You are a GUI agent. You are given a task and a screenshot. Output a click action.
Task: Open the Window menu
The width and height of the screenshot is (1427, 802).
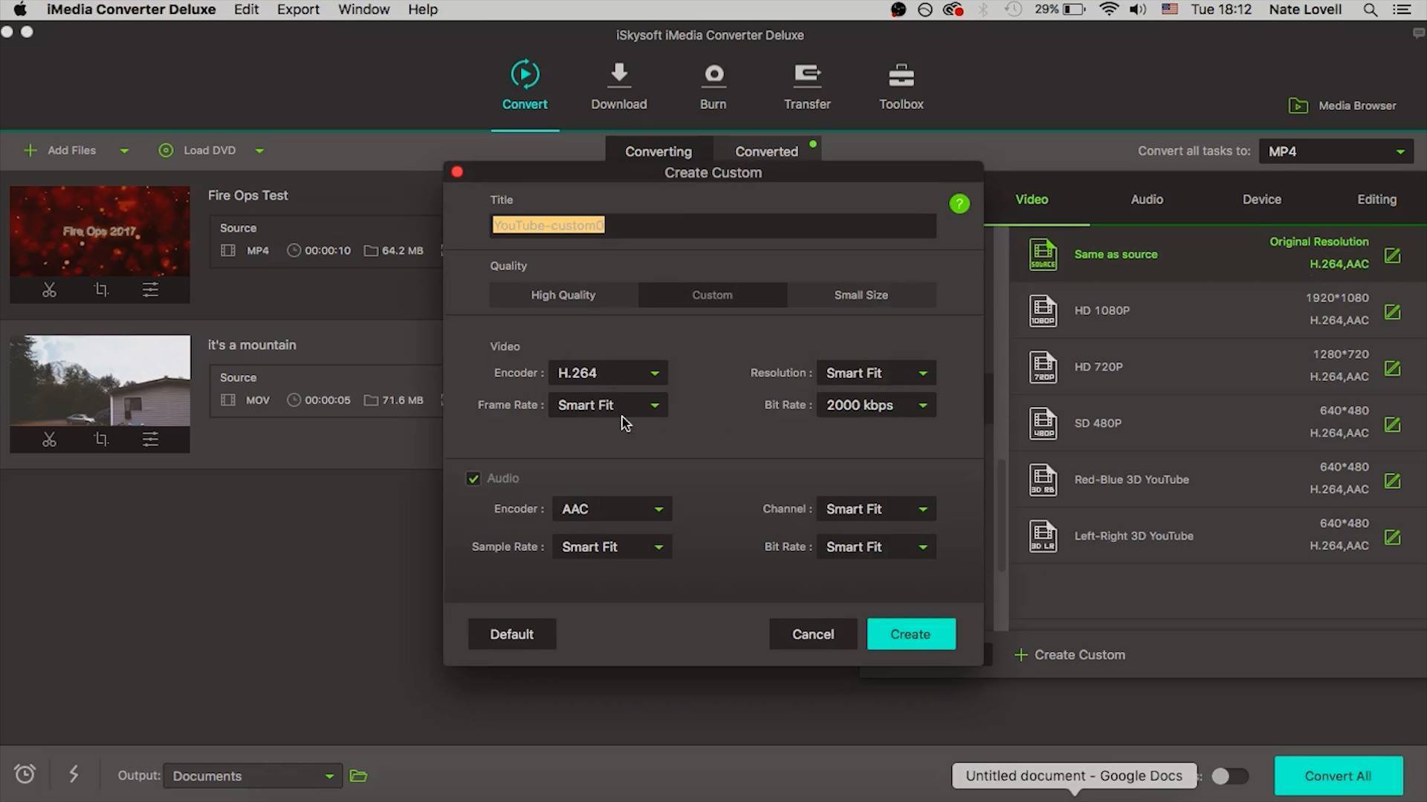363,10
